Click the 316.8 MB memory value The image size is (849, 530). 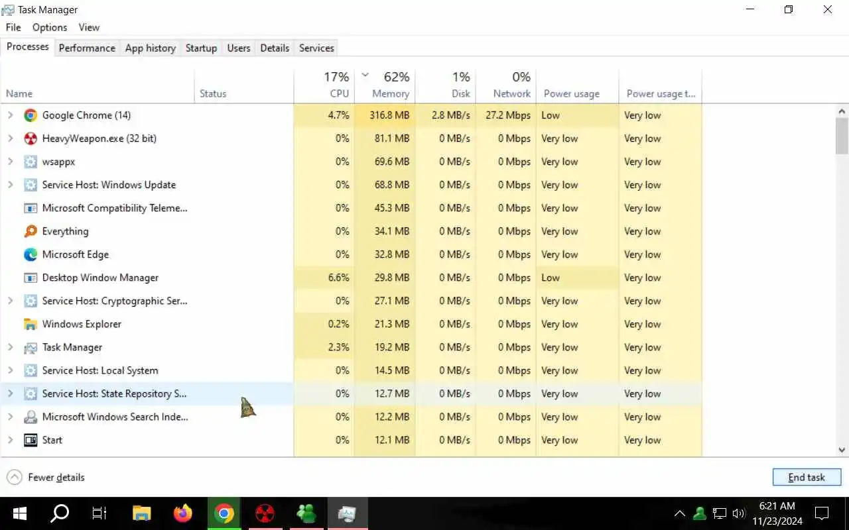389,115
